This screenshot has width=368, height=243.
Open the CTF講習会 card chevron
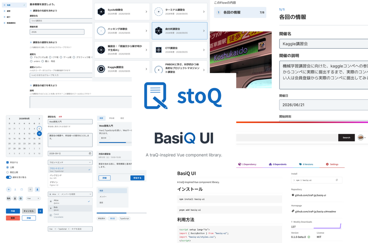204,50
